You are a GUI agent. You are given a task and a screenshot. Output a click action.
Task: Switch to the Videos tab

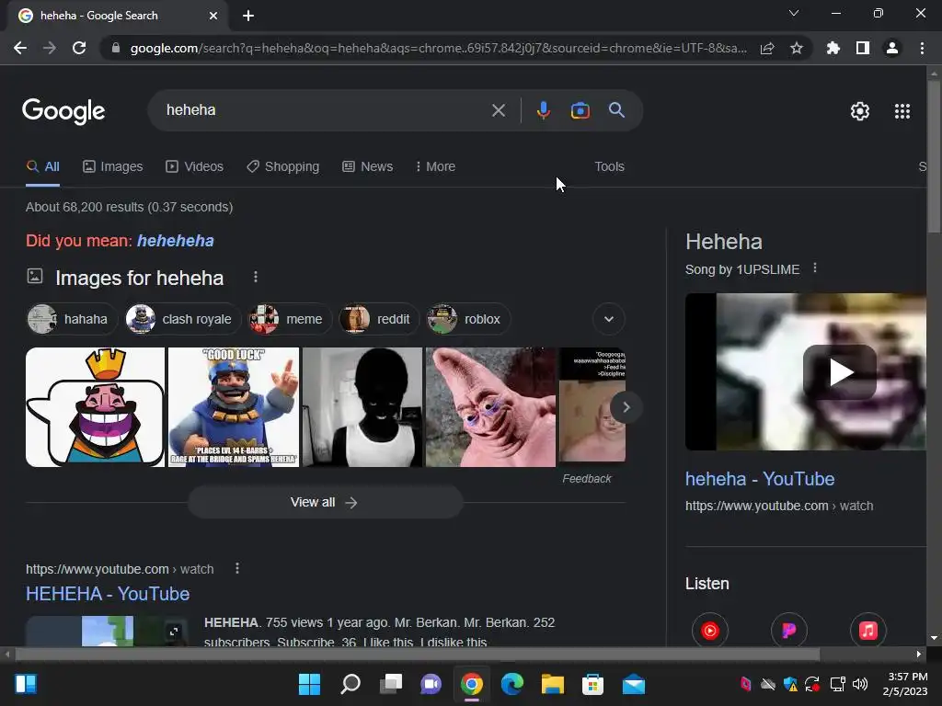click(194, 166)
